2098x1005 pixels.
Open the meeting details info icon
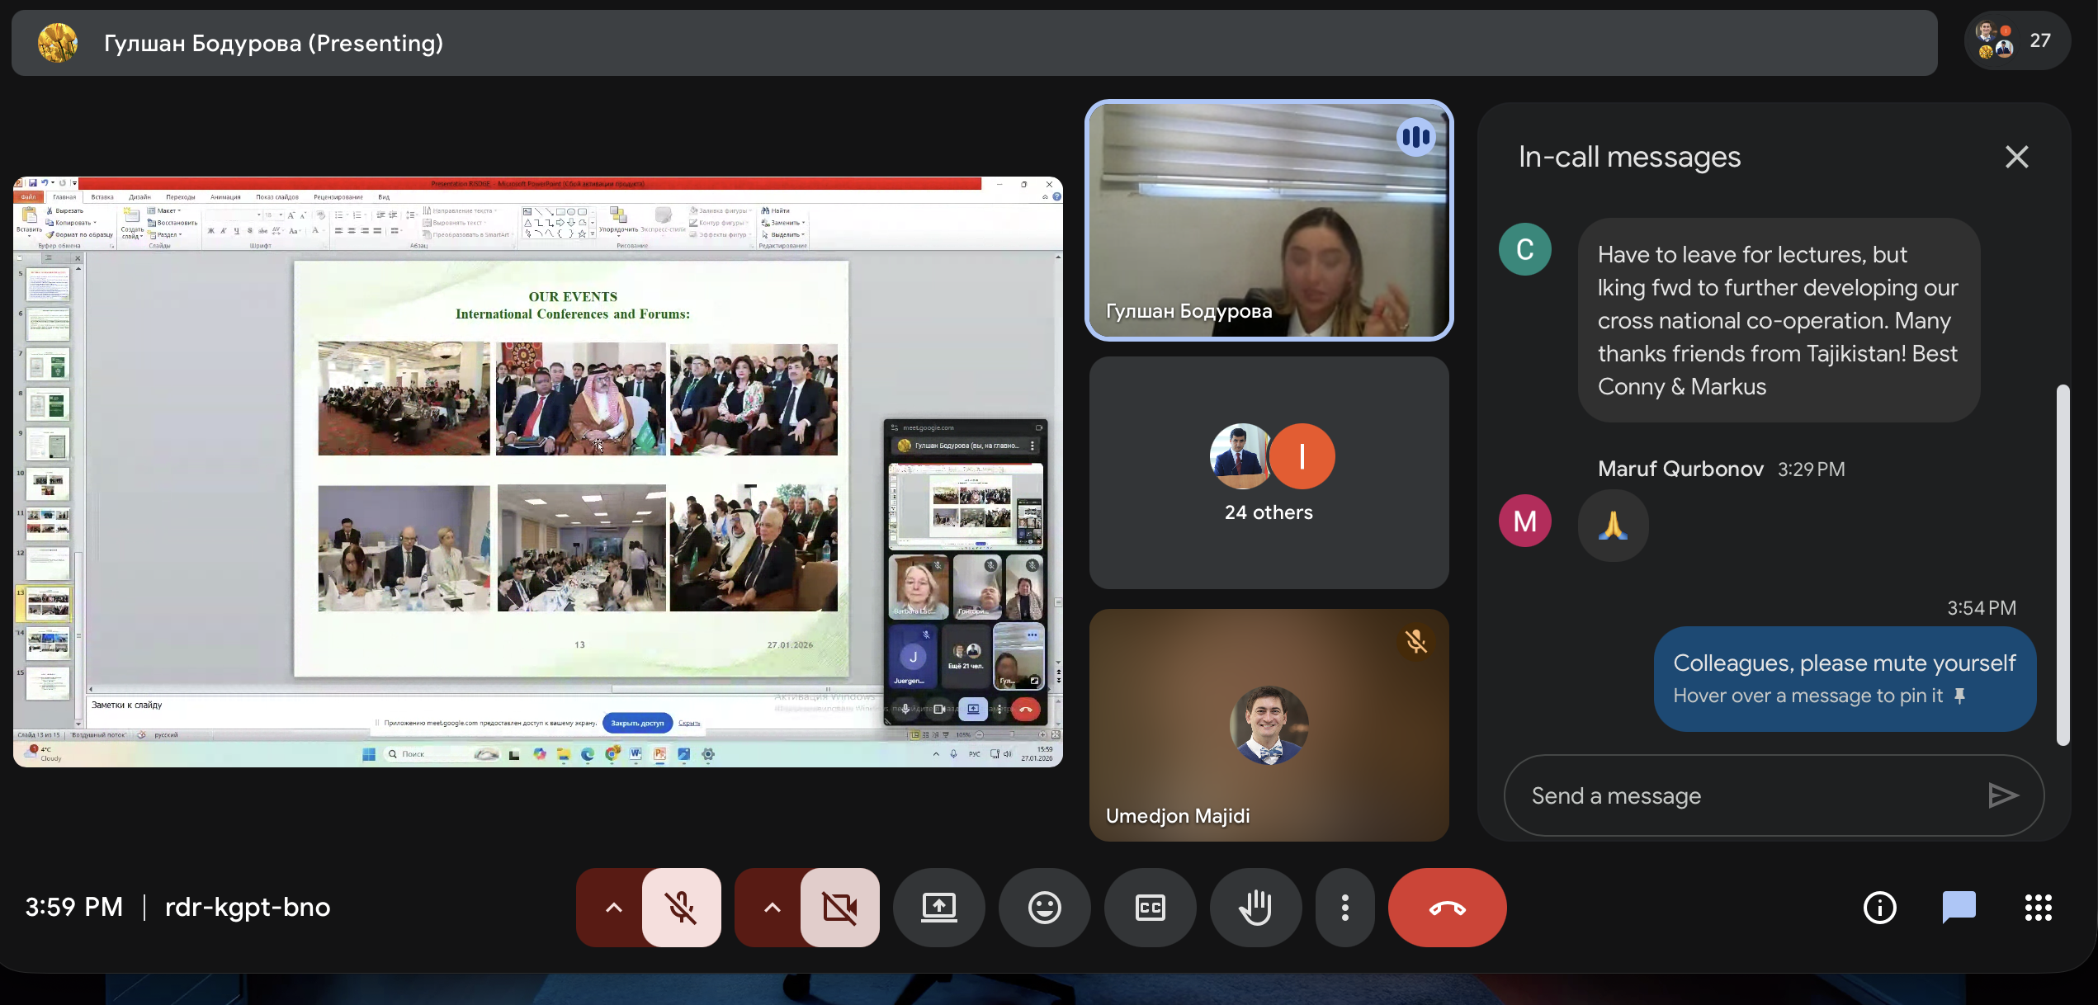[1879, 908]
